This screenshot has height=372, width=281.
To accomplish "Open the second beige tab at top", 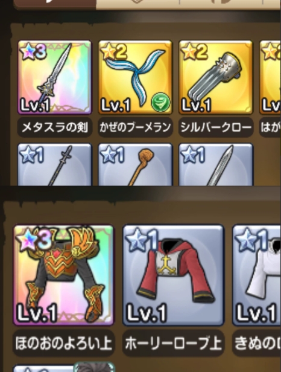I will click(137, 4).
